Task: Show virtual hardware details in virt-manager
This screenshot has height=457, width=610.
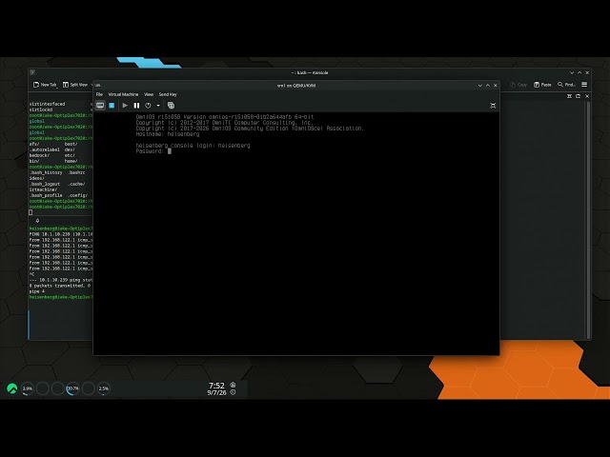Action: click(112, 106)
